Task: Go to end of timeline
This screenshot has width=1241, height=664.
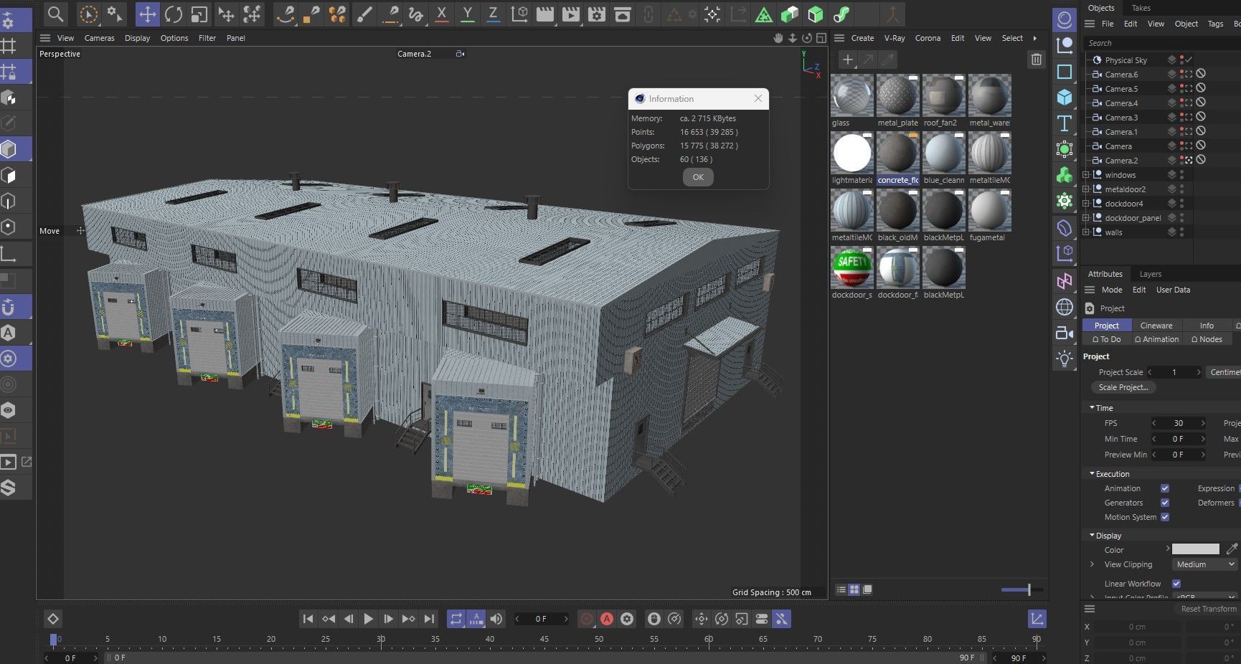Action: click(x=429, y=619)
